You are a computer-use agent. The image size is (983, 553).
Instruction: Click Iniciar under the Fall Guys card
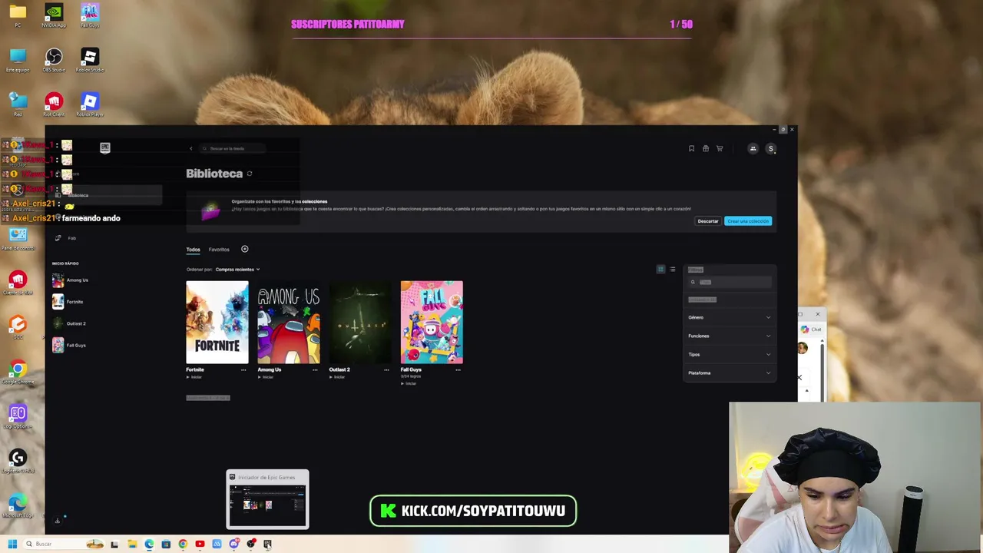point(409,383)
